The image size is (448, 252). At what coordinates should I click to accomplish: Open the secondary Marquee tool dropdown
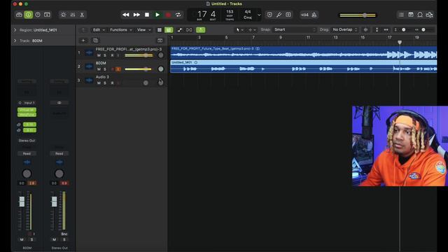point(252,29)
